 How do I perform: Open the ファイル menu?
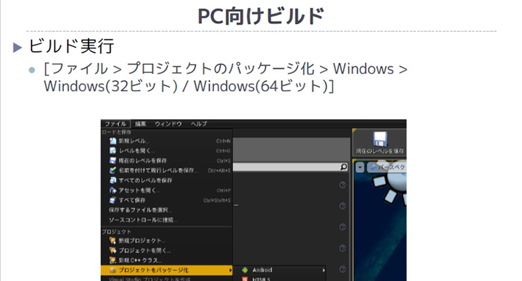pos(115,124)
